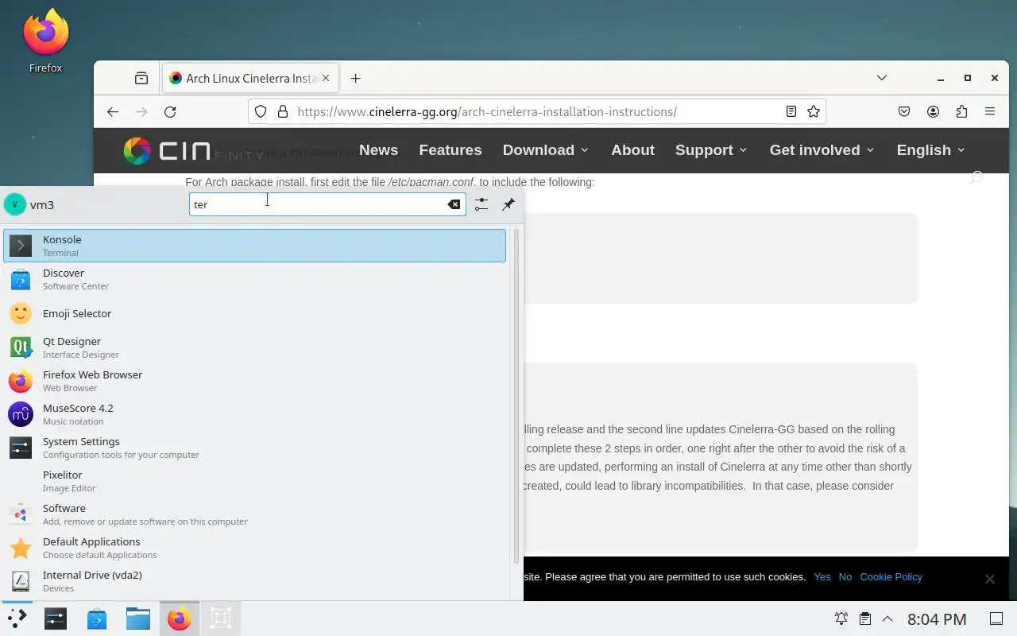Screen dimensions: 1017x636
Task: Open Internal Drive (vda2)
Action: [254, 581]
